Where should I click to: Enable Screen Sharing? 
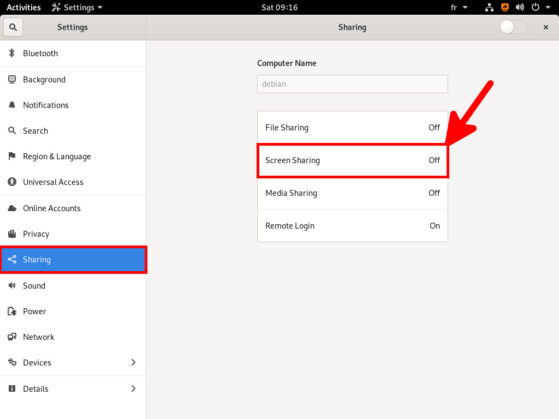[x=352, y=160]
